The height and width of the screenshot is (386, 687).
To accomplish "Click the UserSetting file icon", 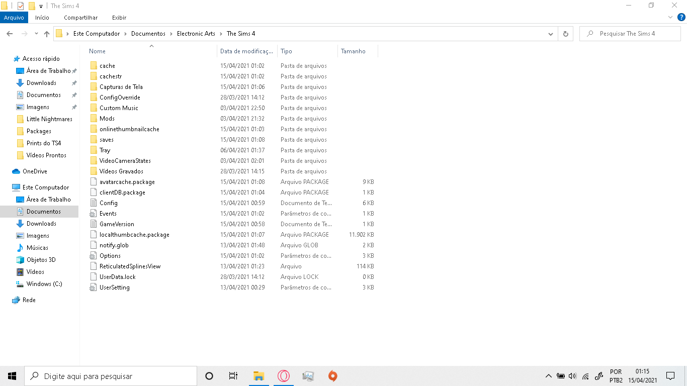I will pos(94,287).
